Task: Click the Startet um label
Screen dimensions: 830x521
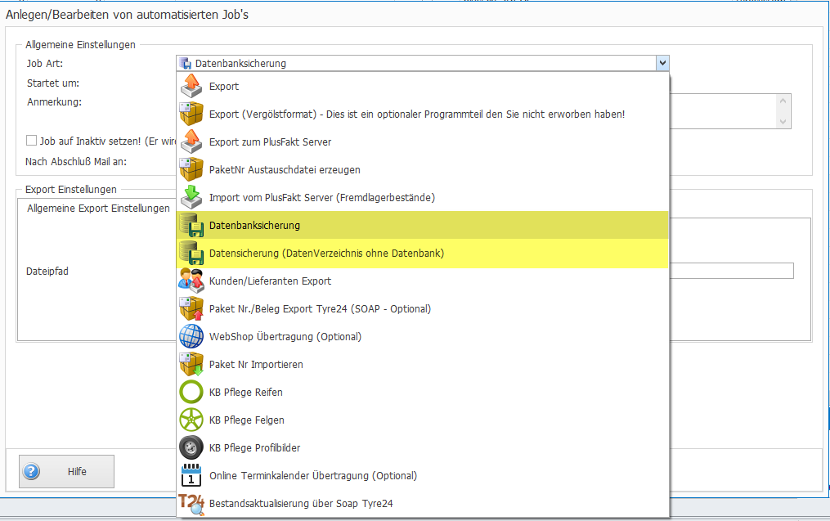Action: [53, 83]
